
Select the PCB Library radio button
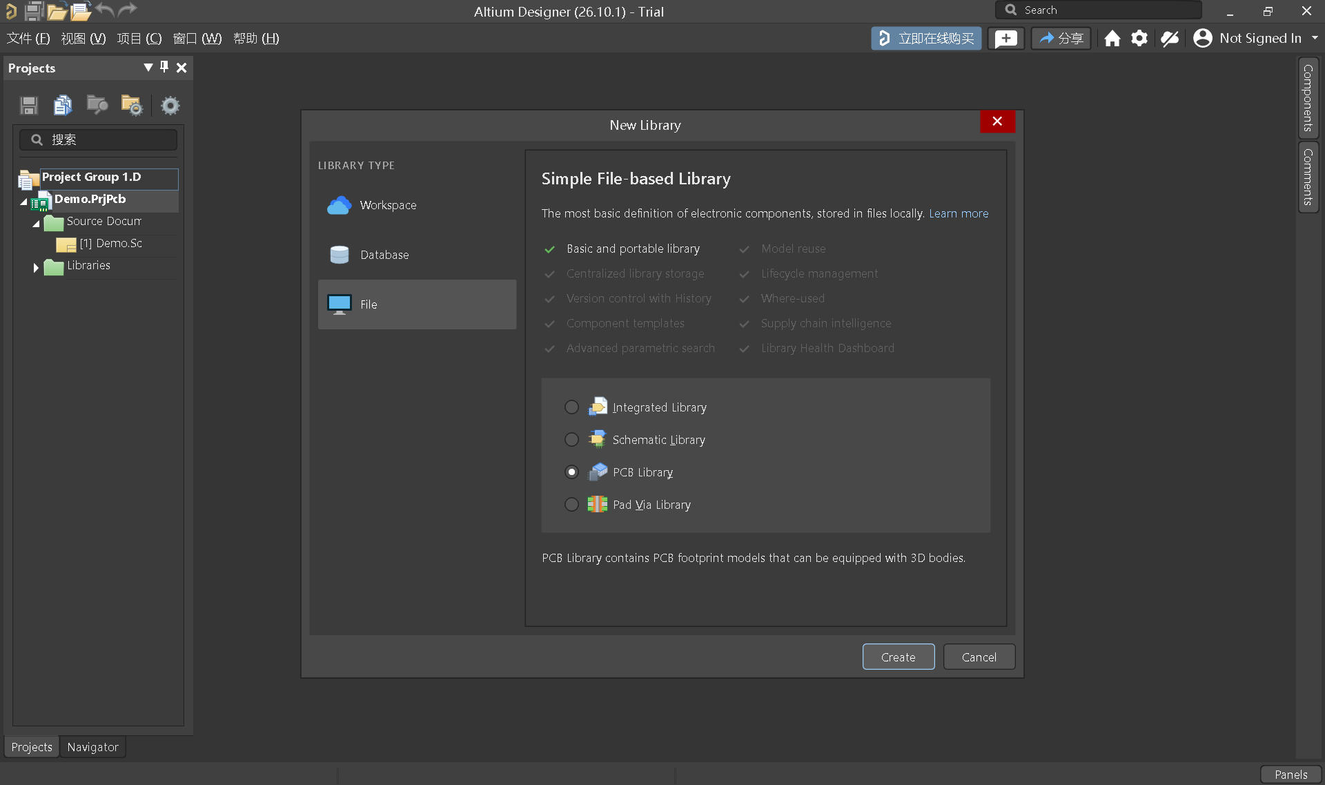(x=571, y=472)
